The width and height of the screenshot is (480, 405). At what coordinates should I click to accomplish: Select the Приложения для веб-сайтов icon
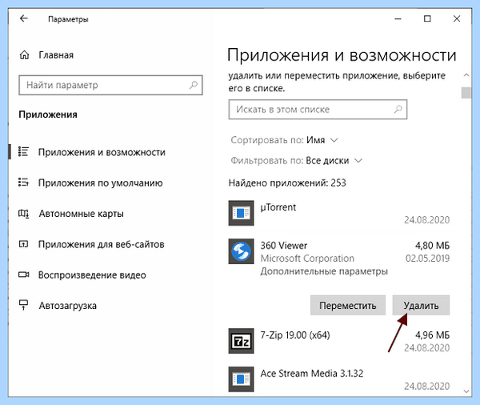click(x=23, y=244)
